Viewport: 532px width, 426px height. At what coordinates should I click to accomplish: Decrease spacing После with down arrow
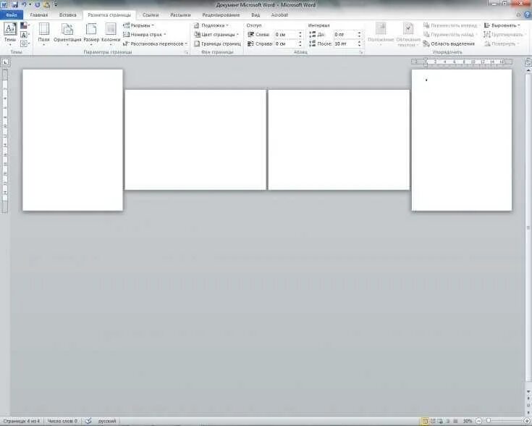pyautogui.click(x=359, y=46)
